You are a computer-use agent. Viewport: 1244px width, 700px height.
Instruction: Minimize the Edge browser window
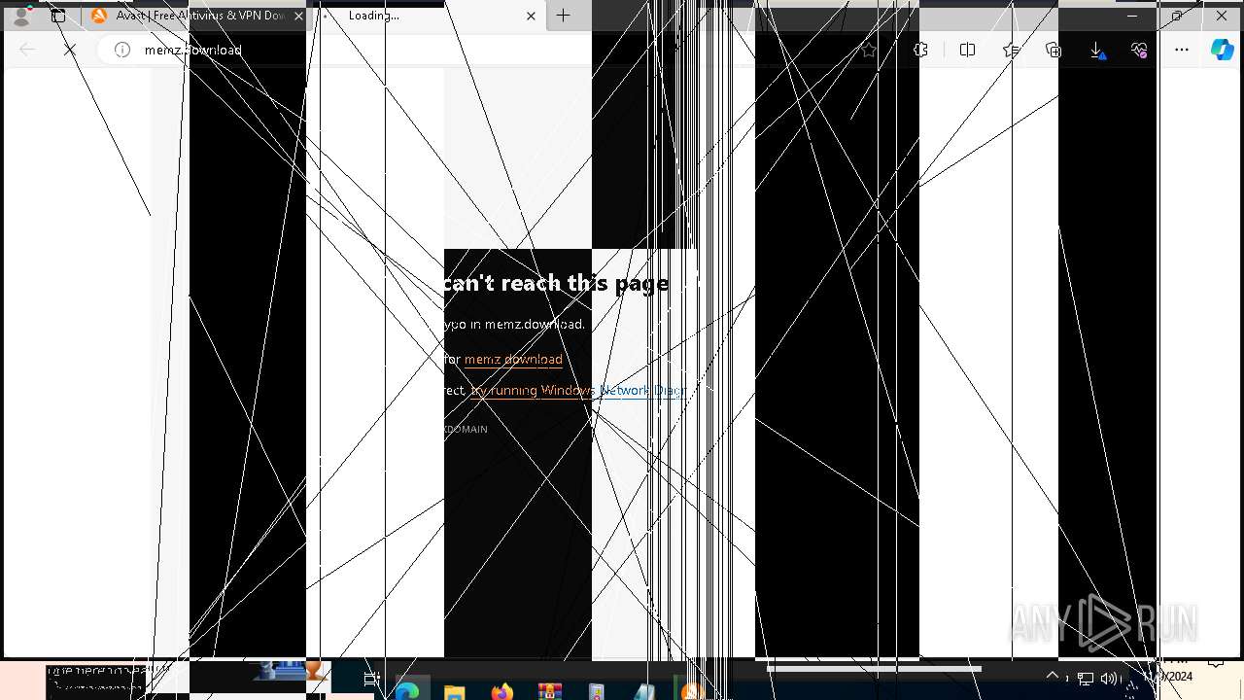pyautogui.click(x=1132, y=16)
